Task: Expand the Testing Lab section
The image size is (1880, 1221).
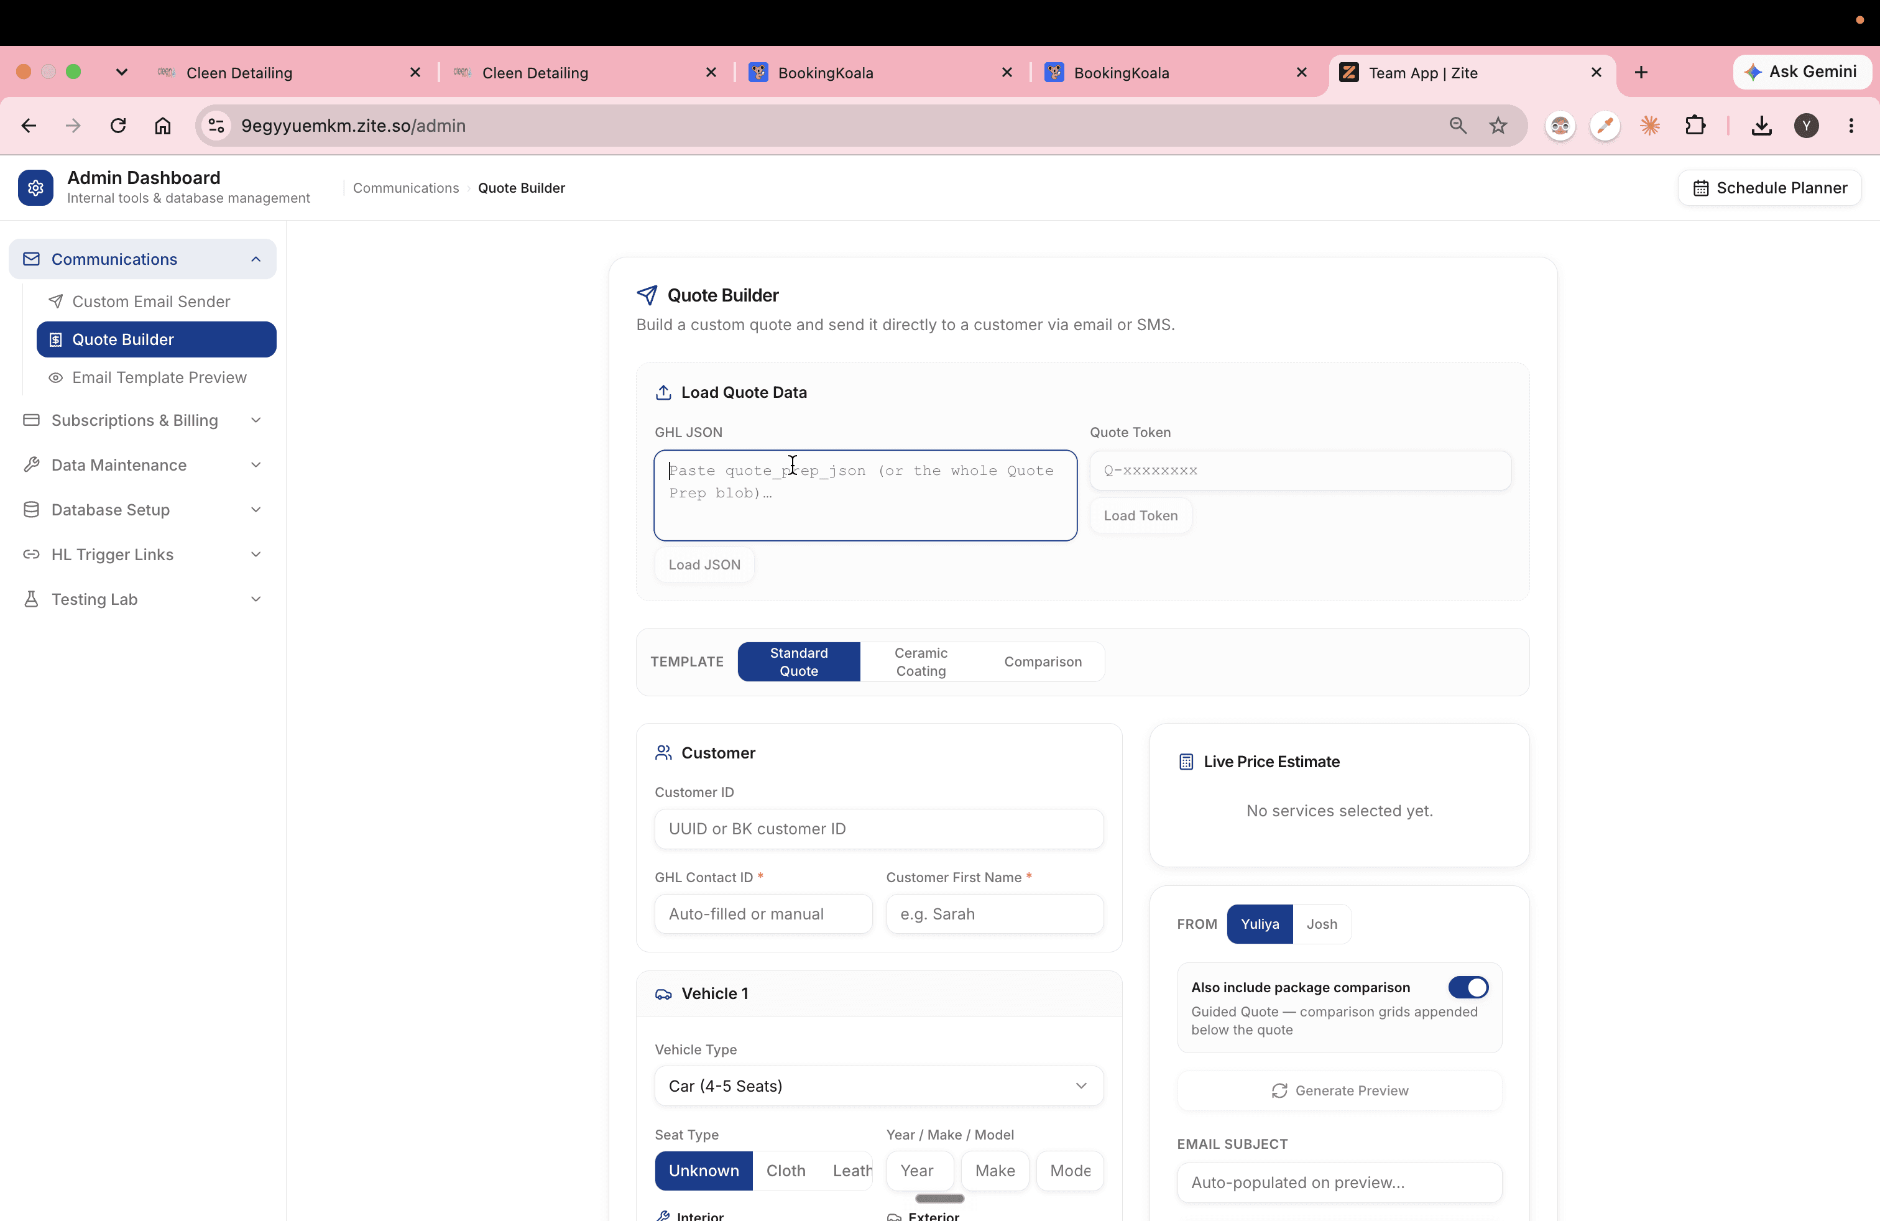Action: (256, 599)
